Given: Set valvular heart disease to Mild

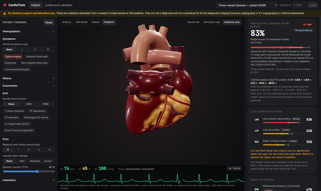Looking at the screenshot, I should pyautogui.click(x=22, y=161).
